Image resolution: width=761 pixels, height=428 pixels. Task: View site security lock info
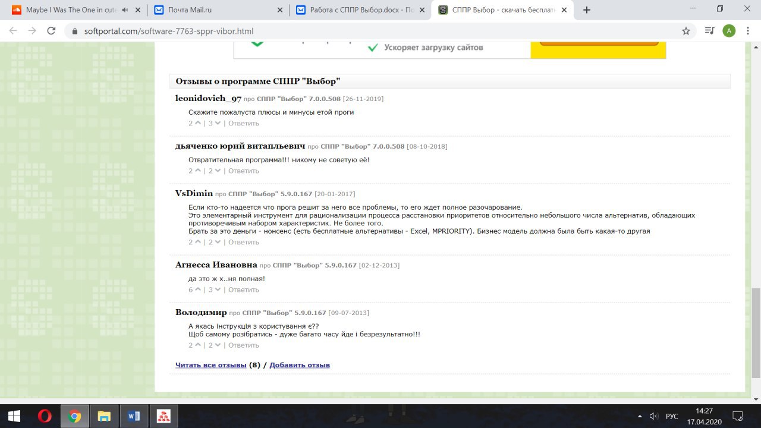[x=75, y=31]
